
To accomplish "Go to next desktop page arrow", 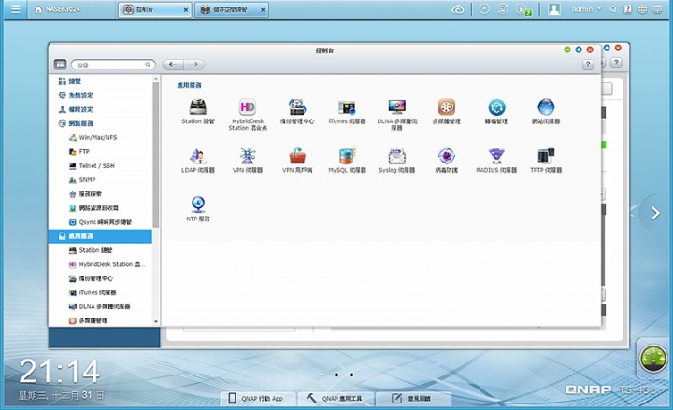I will point(655,213).
